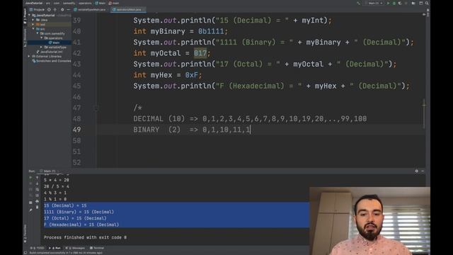Expand the variableType package arrow
The width and height of the screenshot is (453, 255).
point(42,47)
